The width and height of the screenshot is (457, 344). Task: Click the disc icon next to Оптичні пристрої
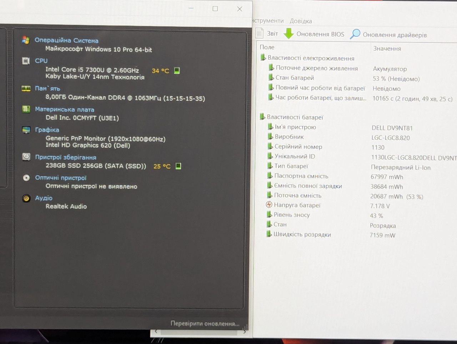point(26,178)
